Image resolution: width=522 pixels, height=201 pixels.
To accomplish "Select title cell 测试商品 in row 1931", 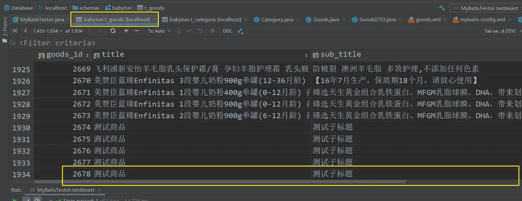I will 201,139.
